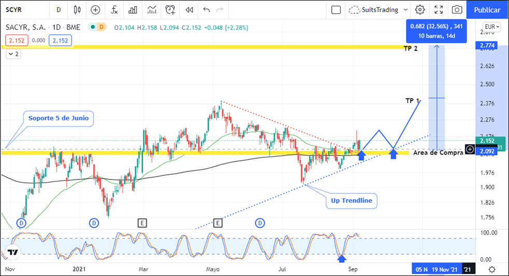Open the financials bar chart icon
The width and height of the screenshot is (509, 276).
point(133,9)
